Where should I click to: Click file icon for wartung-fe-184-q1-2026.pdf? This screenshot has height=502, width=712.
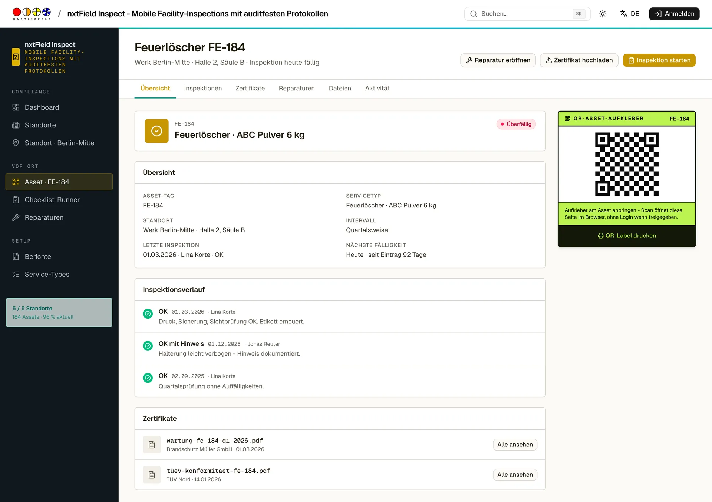(152, 445)
